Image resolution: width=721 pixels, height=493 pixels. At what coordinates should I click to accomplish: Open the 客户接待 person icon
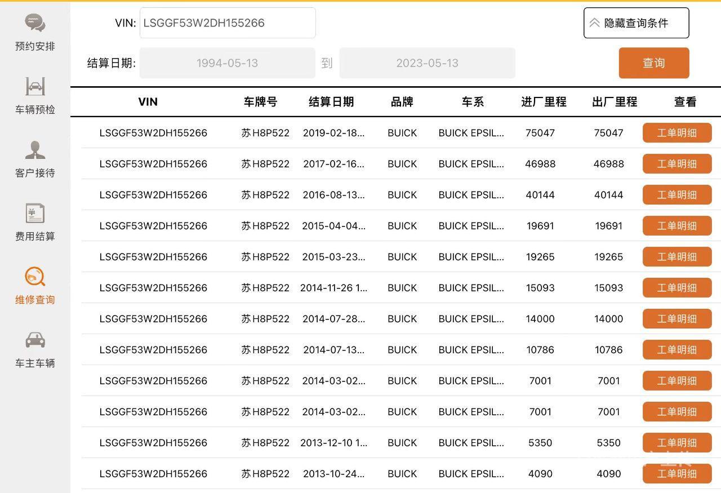tap(35, 150)
